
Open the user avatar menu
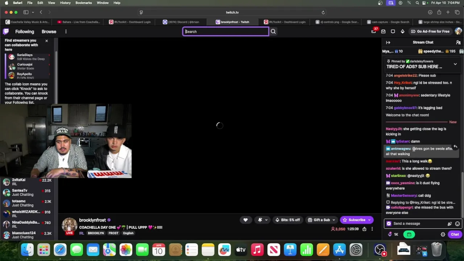coord(458,32)
